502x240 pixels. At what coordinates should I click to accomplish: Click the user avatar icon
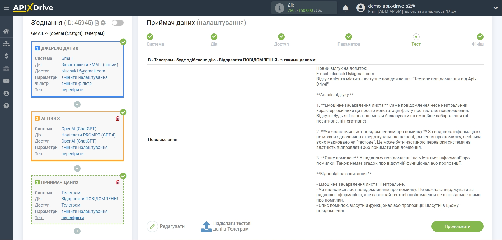pyautogui.click(x=360, y=8)
